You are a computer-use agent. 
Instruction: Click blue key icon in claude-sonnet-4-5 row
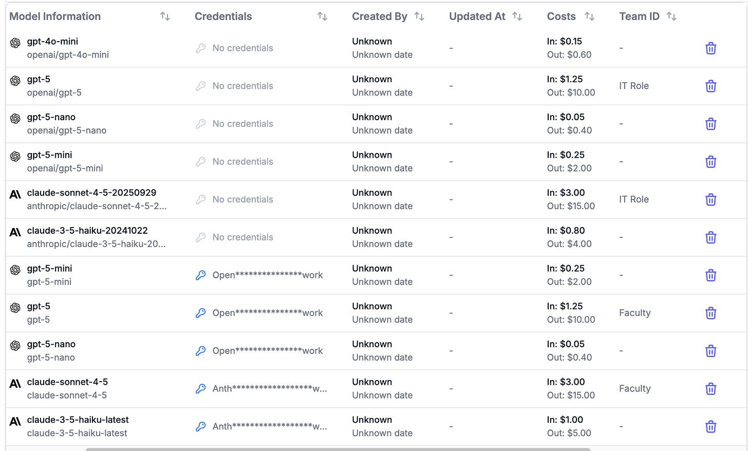click(201, 389)
